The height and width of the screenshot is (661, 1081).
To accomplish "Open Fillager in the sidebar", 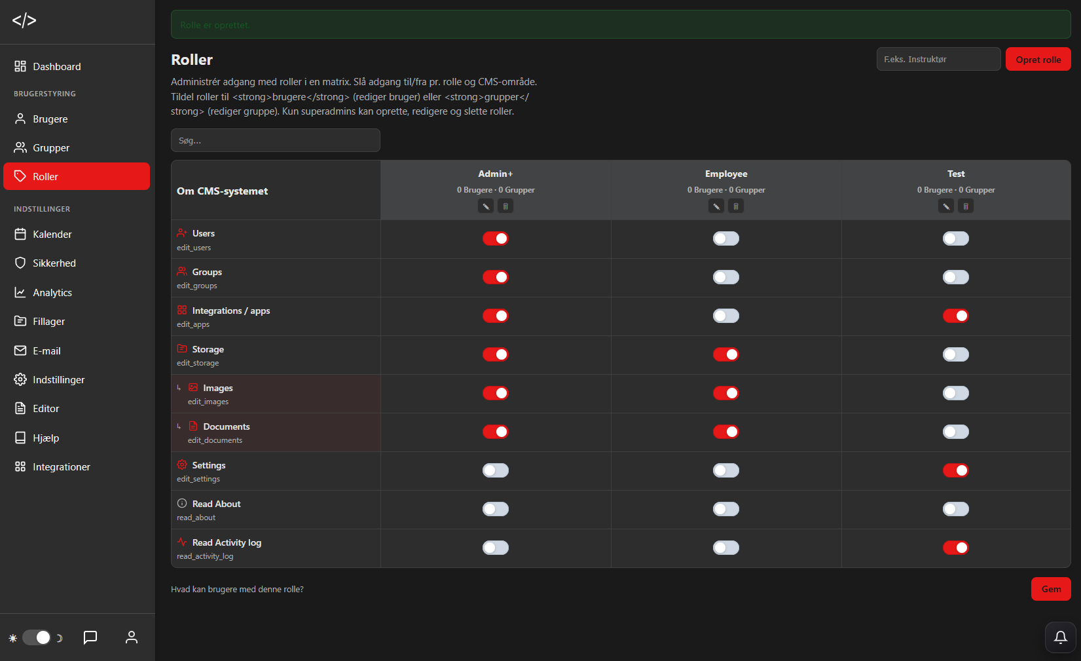I will click(x=77, y=321).
